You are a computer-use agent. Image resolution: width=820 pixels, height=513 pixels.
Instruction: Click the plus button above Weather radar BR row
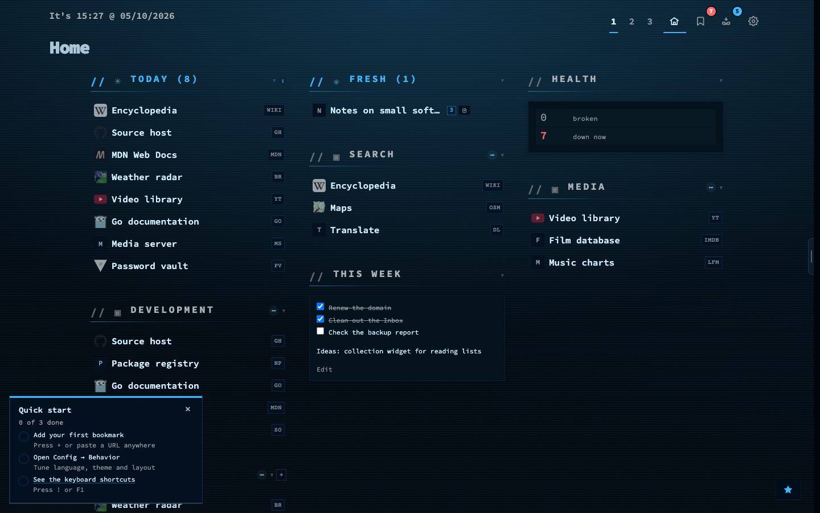click(281, 475)
